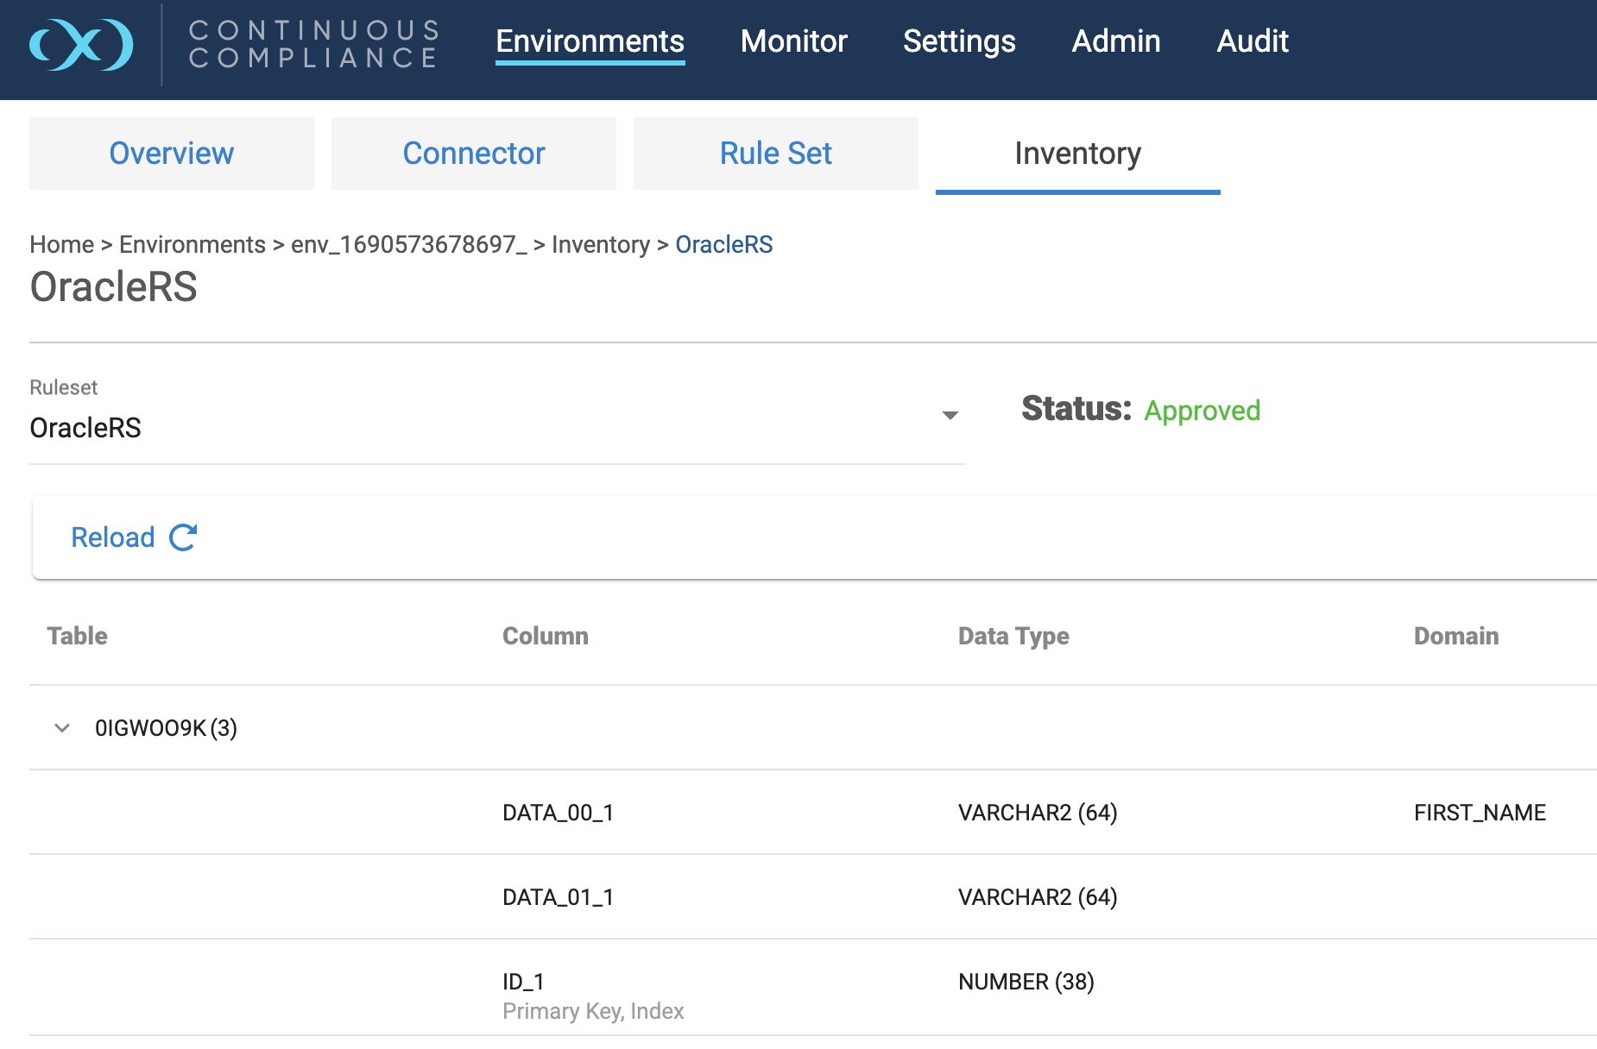The height and width of the screenshot is (1049, 1597).
Task: Switch to the Connector tab
Action: pyautogui.click(x=473, y=154)
